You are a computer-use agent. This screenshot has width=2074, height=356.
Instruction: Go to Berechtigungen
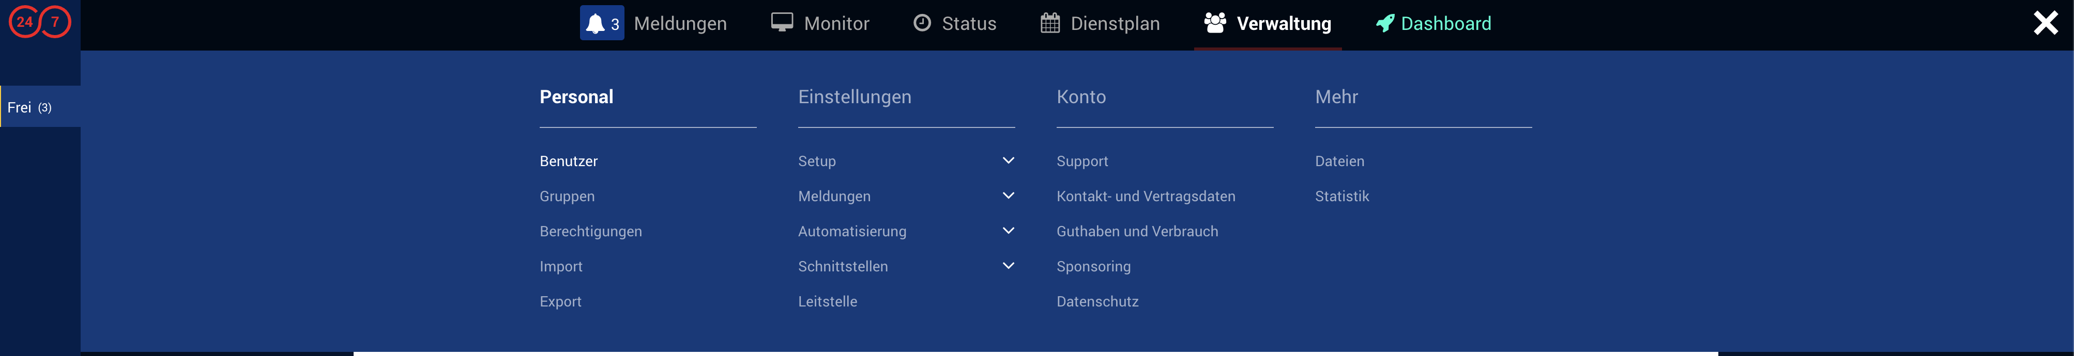tap(590, 232)
